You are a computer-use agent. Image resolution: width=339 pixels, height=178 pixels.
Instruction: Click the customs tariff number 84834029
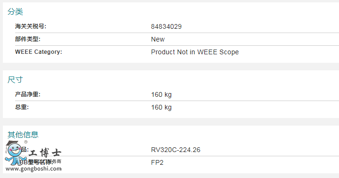[166, 26]
